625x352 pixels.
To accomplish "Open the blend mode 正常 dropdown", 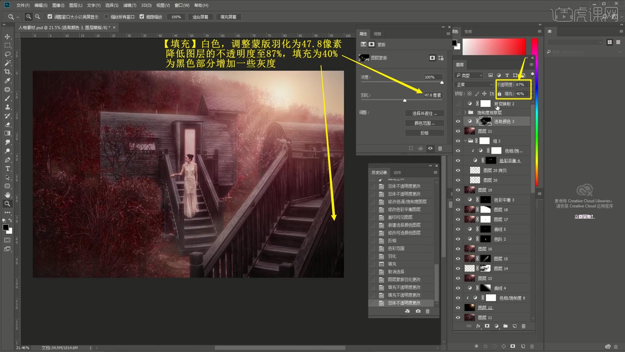I will click(474, 85).
